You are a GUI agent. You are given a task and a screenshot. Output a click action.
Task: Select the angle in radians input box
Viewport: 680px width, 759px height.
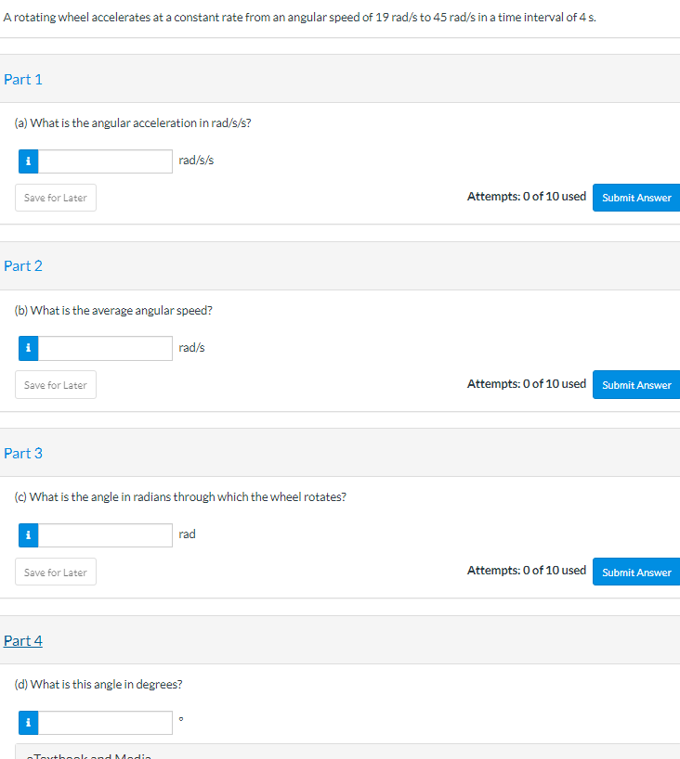(105, 535)
